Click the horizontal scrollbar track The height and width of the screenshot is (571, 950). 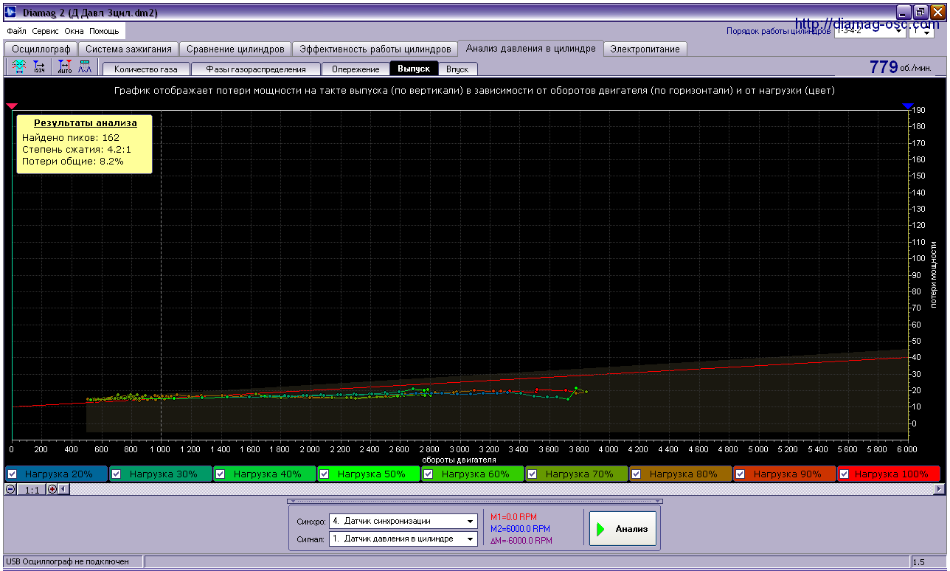tap(502, 489)
